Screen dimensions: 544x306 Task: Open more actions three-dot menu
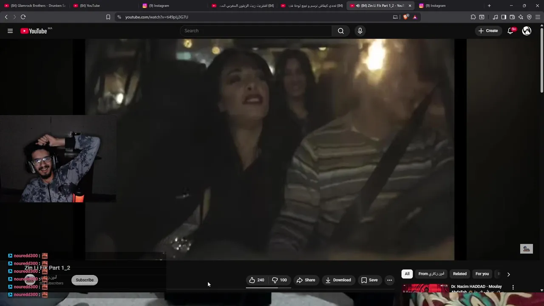tap(389, 280)
